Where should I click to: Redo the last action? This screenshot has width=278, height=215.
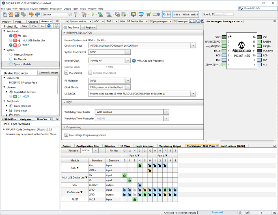tap(37, 14)
